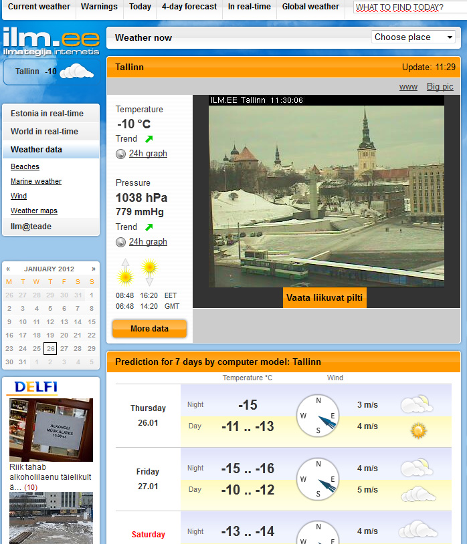Click the 1038 hPa pressure value
467x544 pixels.
pyautogui.click(x=141, y=198)
